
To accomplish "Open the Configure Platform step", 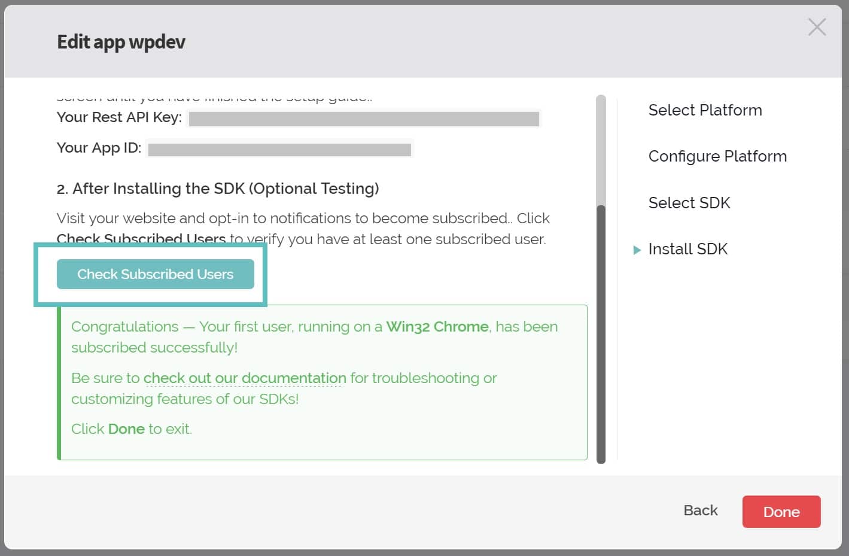I will (717, 156).
